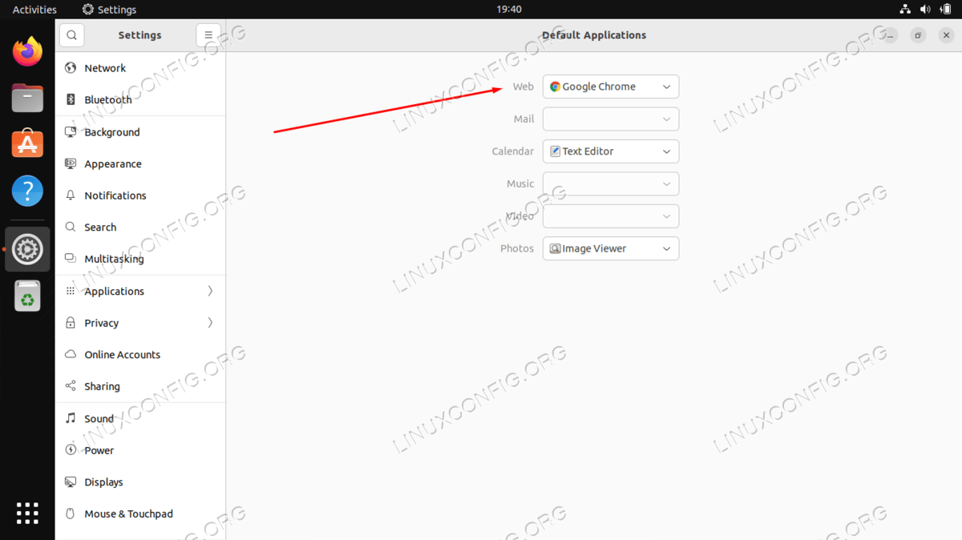
Task: Go to Background settings label
Action: coord(112,132)
